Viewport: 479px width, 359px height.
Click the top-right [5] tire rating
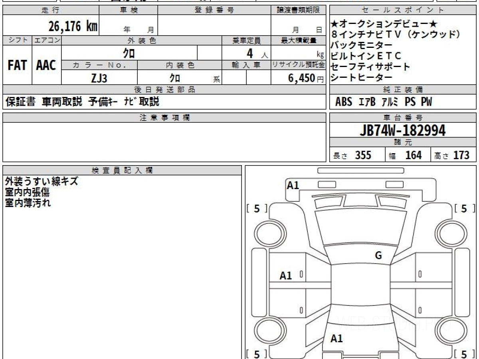(464, 209)
